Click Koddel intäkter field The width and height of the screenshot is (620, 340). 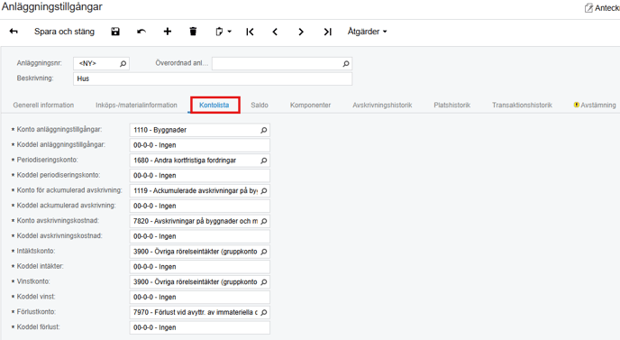click(200, 267)
